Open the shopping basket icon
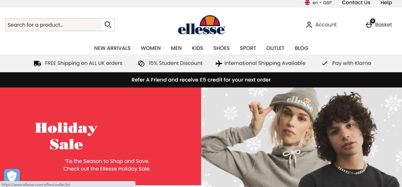 (369, 25)
